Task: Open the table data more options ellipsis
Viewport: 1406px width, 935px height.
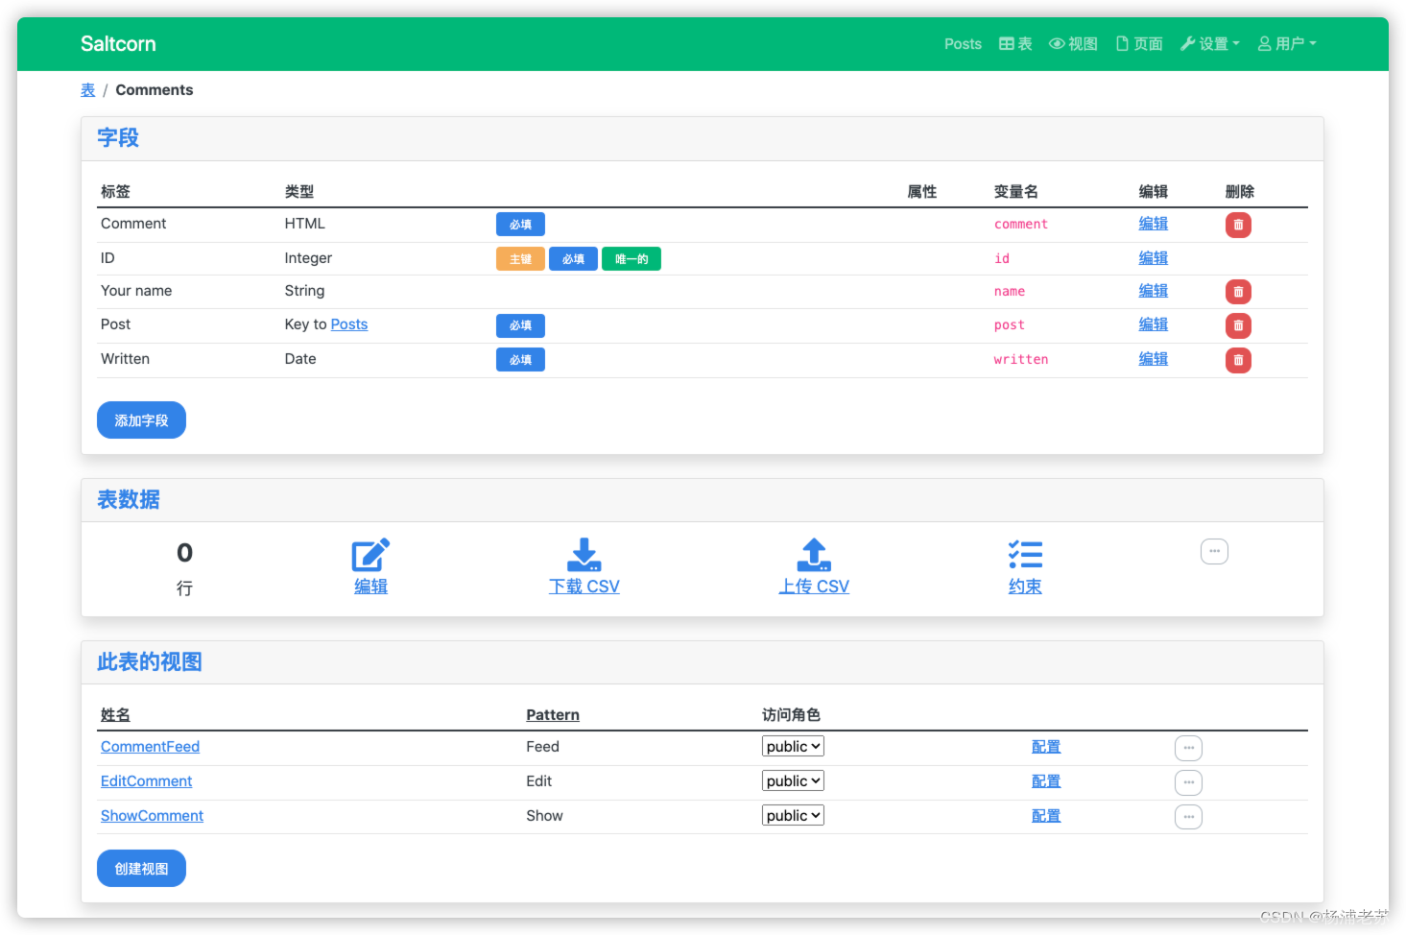Action: 1214,551
